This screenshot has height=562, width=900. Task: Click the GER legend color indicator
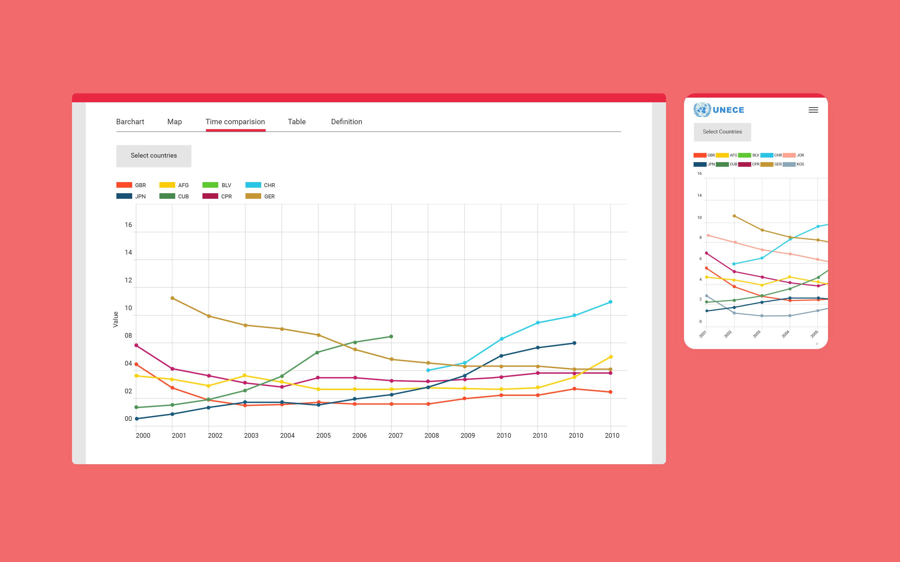click(x=255, y=196)
